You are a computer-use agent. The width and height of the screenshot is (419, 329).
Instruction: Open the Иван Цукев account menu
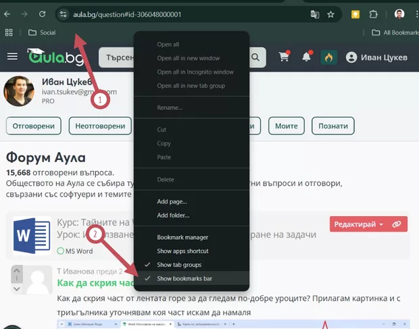pyautogui.click(x=376, y=57)
